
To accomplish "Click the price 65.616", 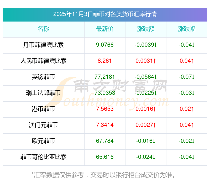I will tap(105, 157).
